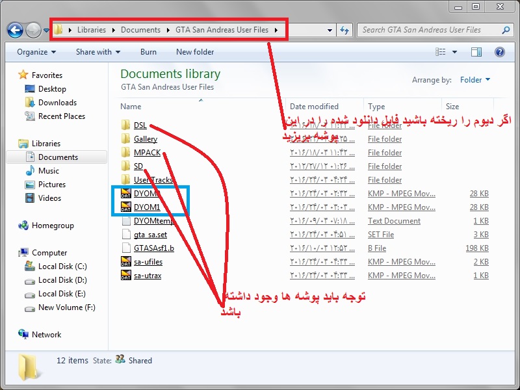Open the view options dropdown arrow
Image resolution: width=520 pixels, height=390 pixels.
click(x=454, y=52)
